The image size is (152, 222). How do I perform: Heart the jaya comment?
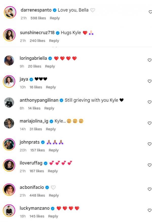point(149,81)
